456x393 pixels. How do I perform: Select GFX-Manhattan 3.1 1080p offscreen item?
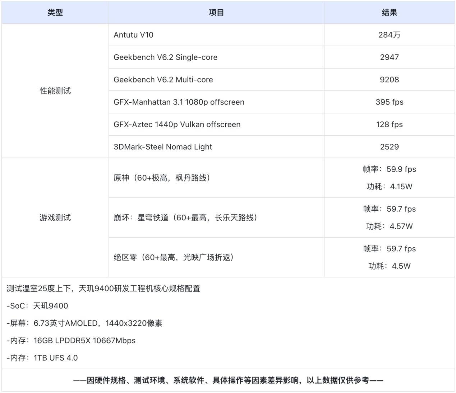pos(179,102)
